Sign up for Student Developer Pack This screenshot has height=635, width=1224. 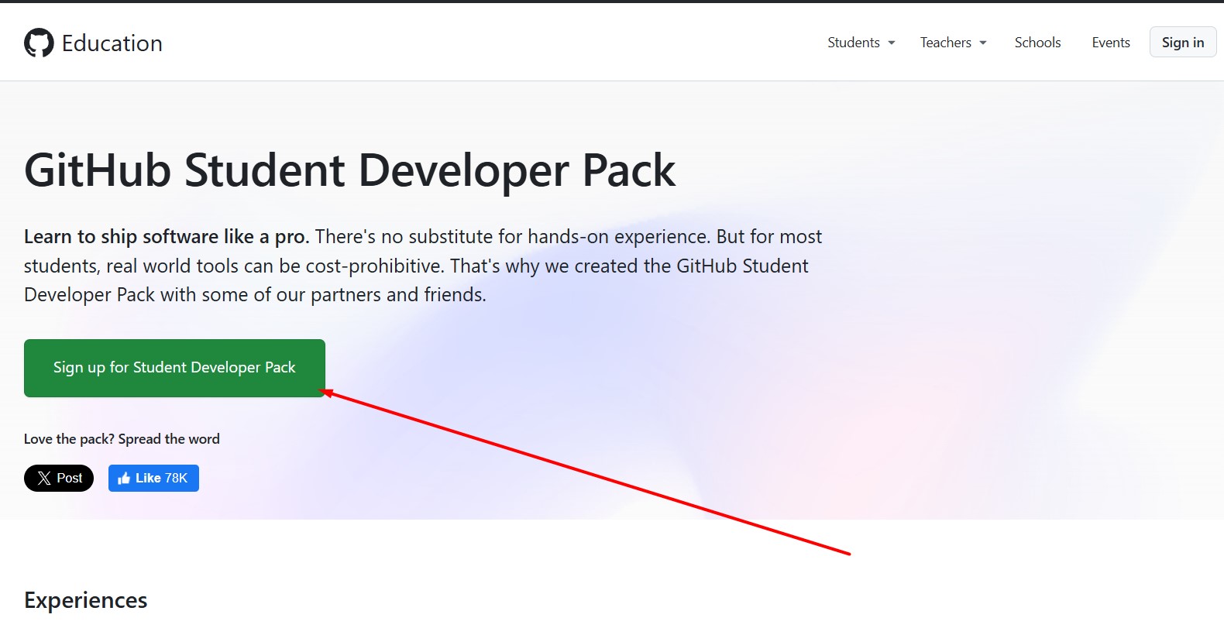coord(174,368)
